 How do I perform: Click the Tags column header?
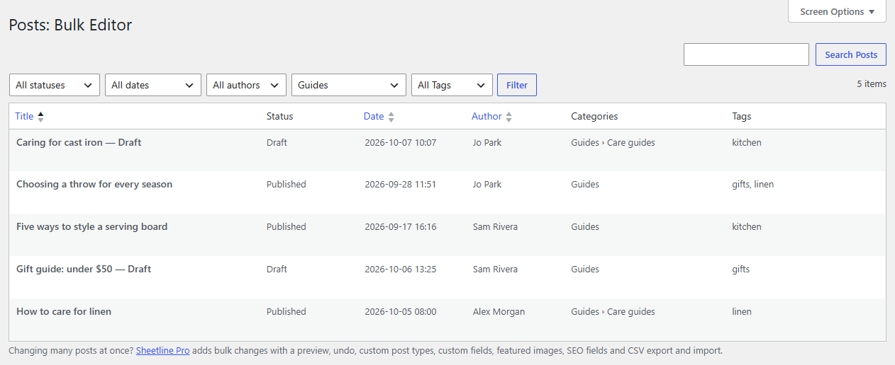click(742, 116)
